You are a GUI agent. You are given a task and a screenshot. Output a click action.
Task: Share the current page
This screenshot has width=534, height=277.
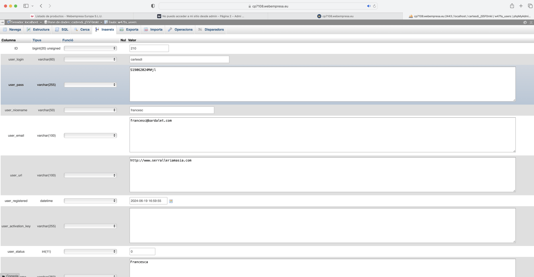point(512,6)
